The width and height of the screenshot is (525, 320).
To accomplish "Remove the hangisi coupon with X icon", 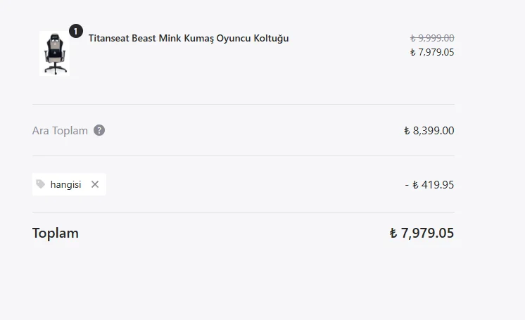I will tap(95, 184).
